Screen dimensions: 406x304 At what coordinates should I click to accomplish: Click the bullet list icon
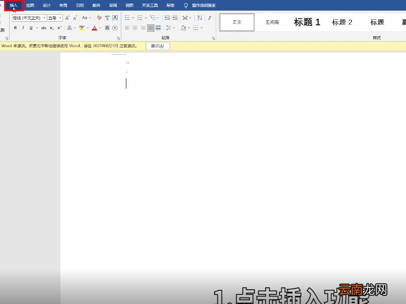126,18
